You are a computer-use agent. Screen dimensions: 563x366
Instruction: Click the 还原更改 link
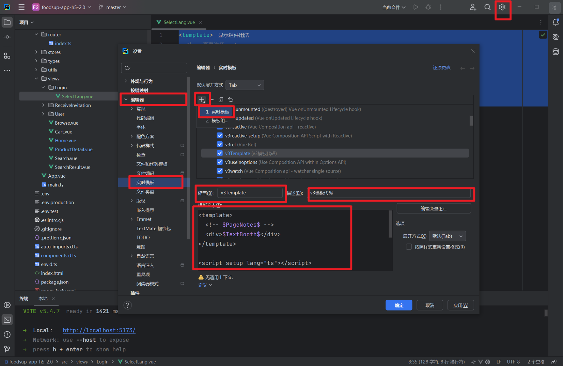click(442, 68)
